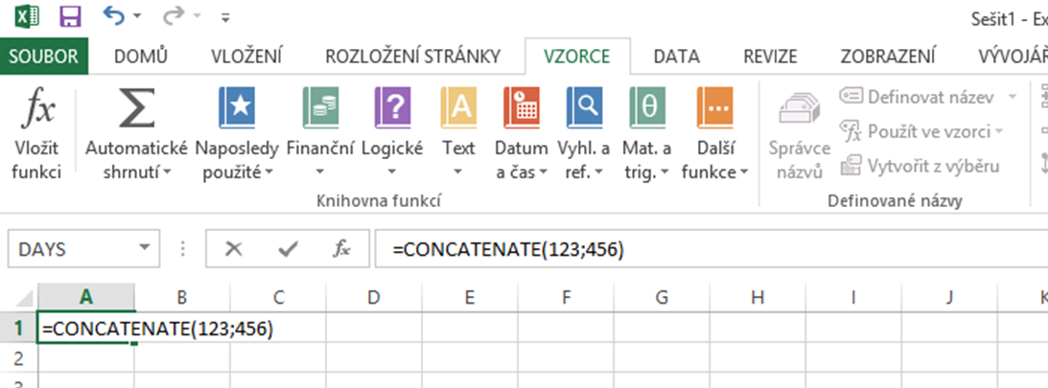The image size is (1048, 388).
Task: Open Naposledy použité functions book icon
Action: coord(237,108)
